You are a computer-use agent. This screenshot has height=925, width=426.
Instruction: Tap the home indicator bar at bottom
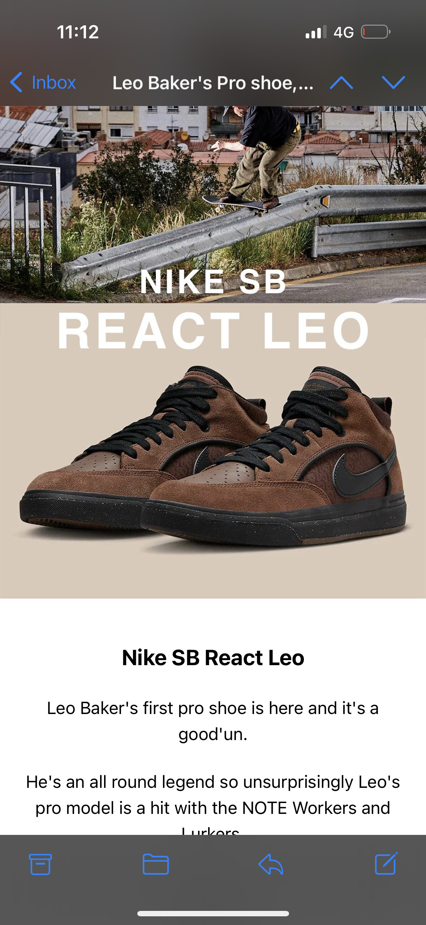[x=213, y=913]
